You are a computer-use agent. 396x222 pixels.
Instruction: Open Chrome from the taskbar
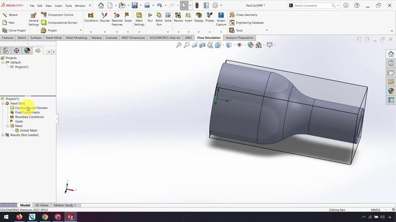pyautogui.click(x=45, y=216)
